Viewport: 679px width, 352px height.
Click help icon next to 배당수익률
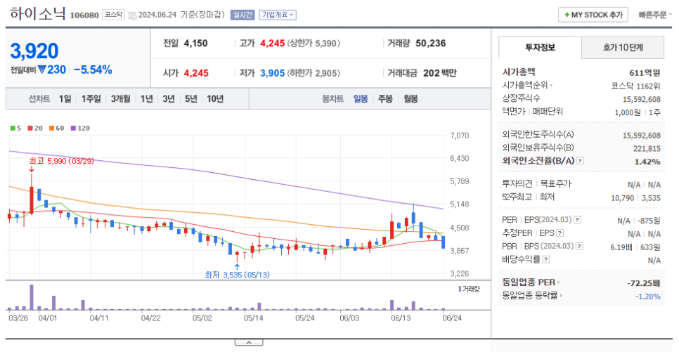click(x=546, y=259)
